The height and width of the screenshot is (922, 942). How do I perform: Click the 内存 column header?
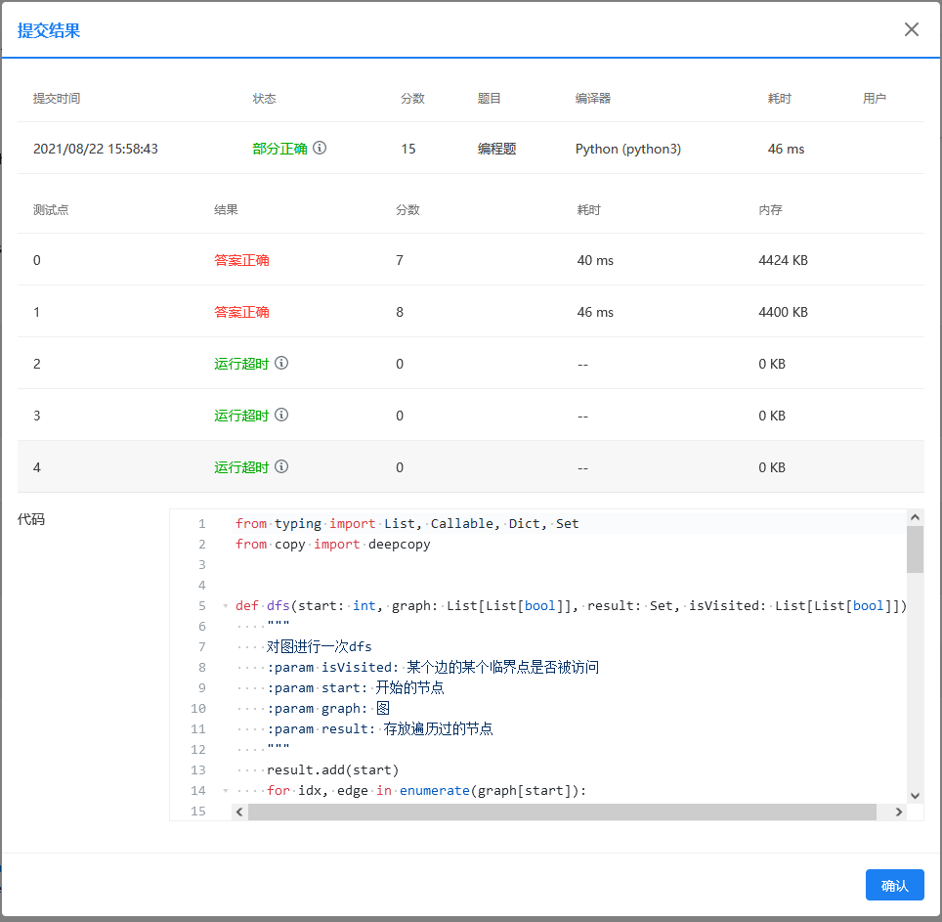pos(770,210)
